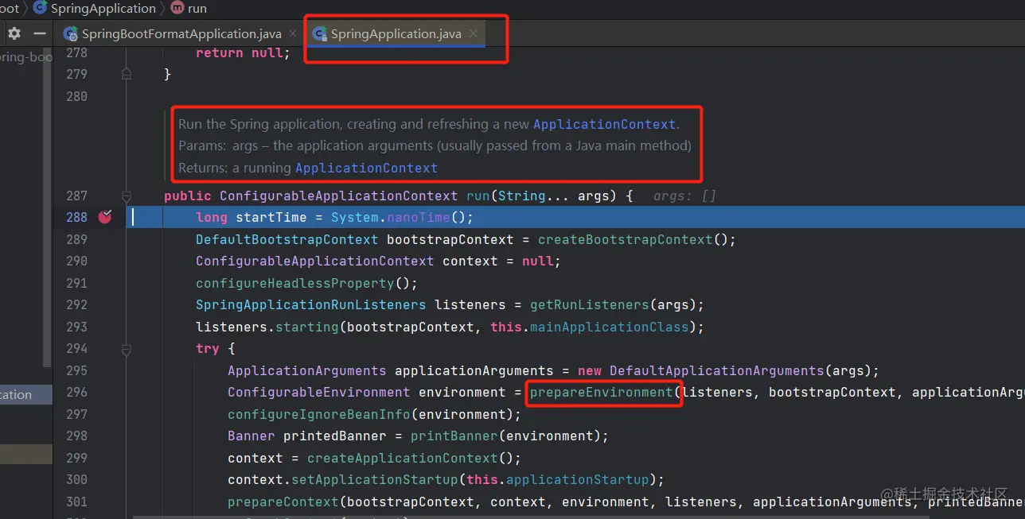This screenshot has height=519, width=1025.
Task: Select the SpringApplication.java editor tab
Action: (x=396, y=34)
